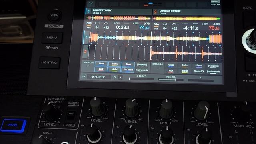Toggle deck 1 STEMS 2.0 checkmark
This screenshot has width=256, height=144.
(88, 66)
